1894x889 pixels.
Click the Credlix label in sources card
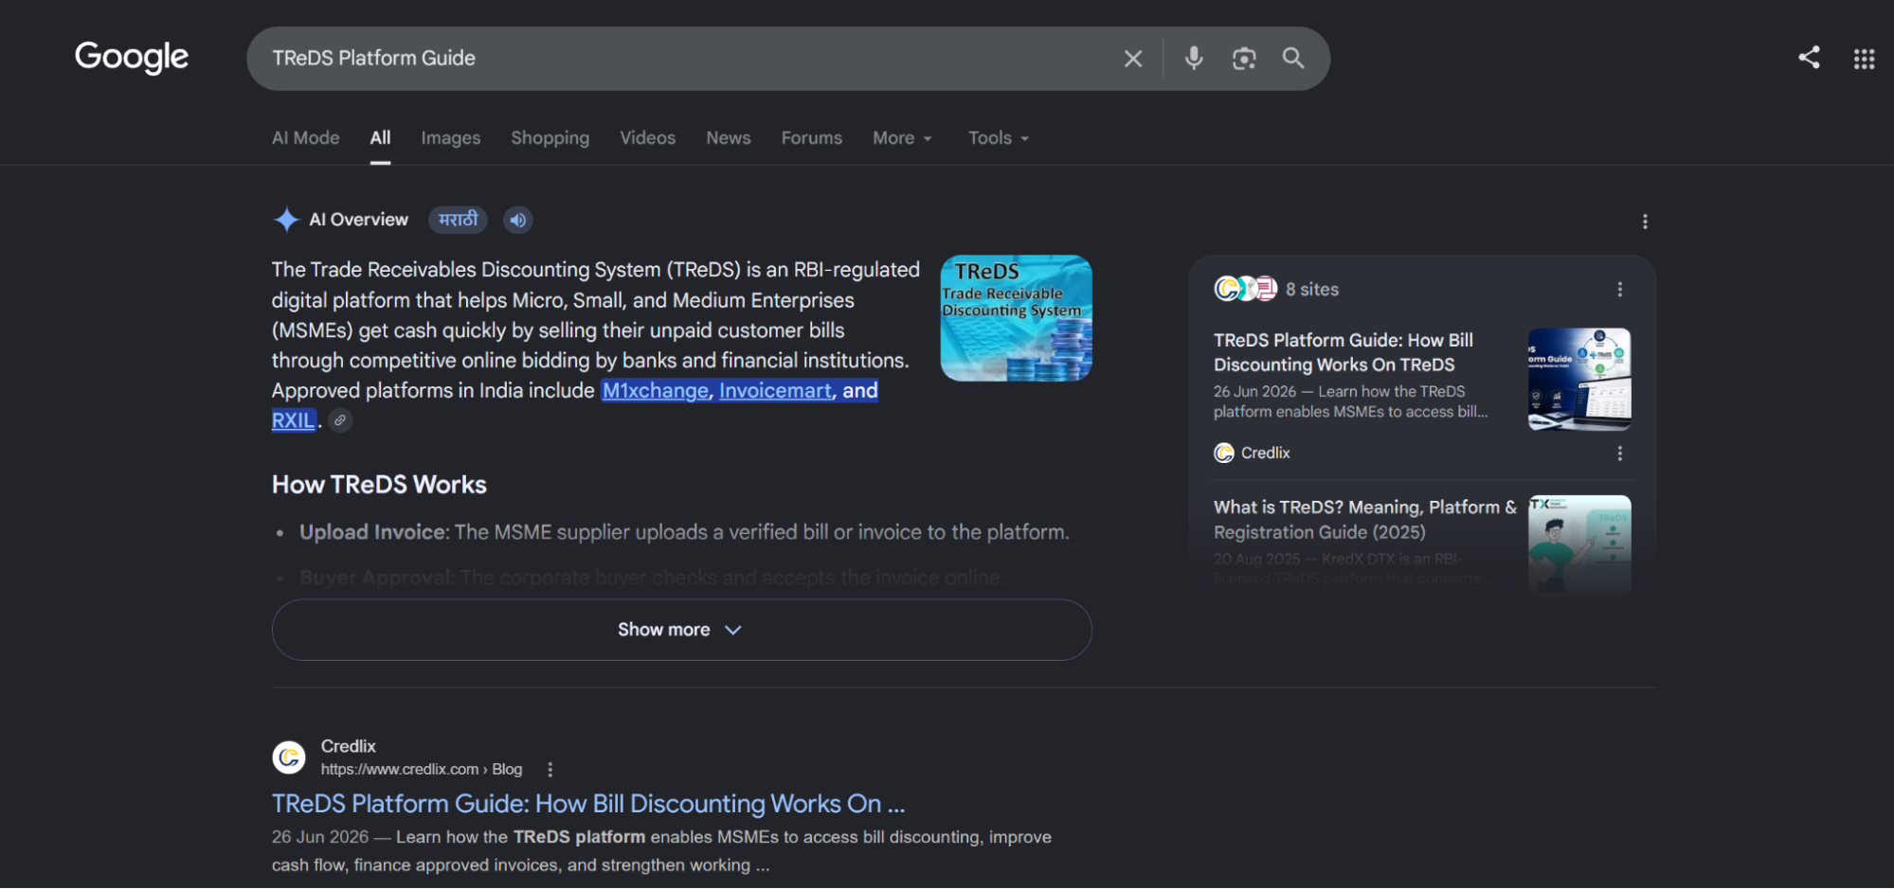point(1266,453)
